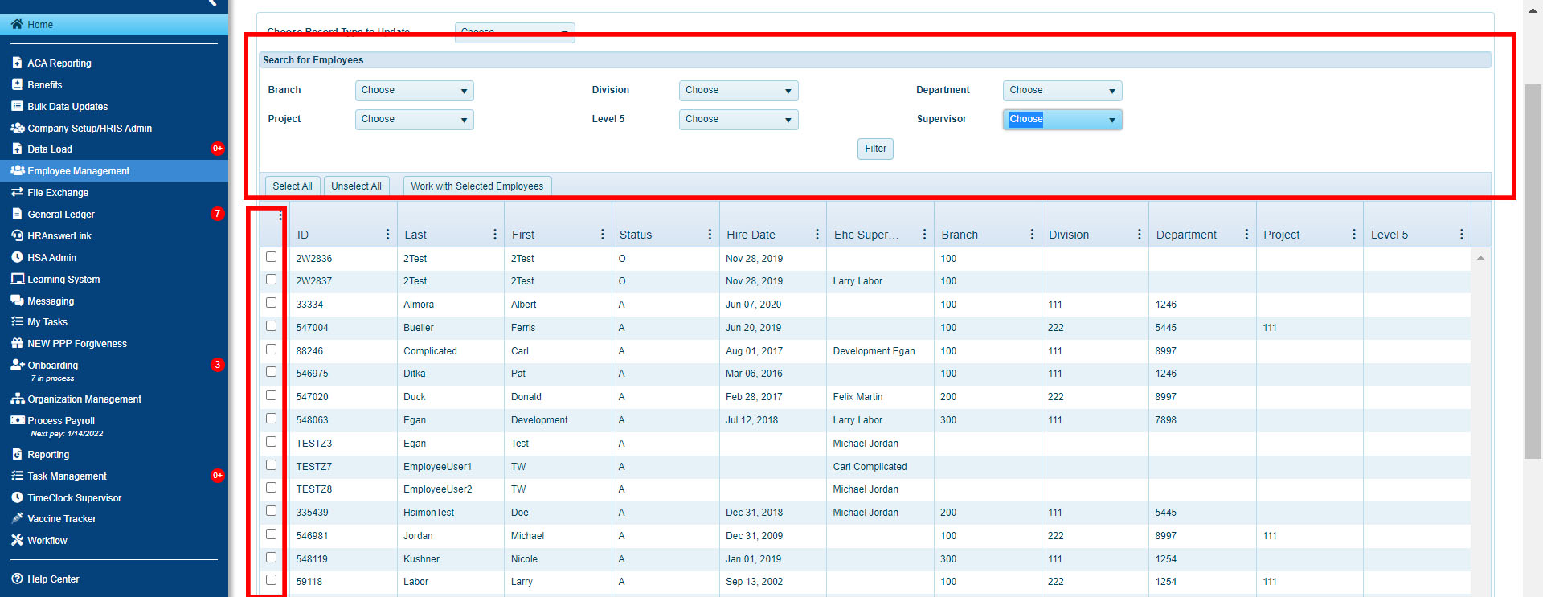Image resolution: width=1543 pixels, height=597 pixels.
Task: Click the Workflow tools icon
Action: [x=17, y=540]
